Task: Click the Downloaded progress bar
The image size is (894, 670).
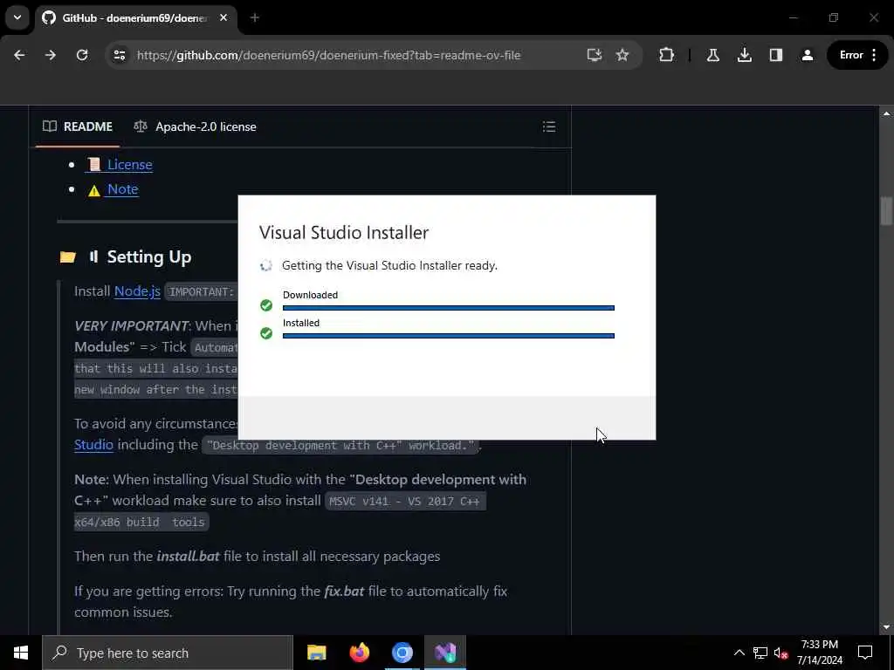Action: pyautogui.click(x=449, y=308)
